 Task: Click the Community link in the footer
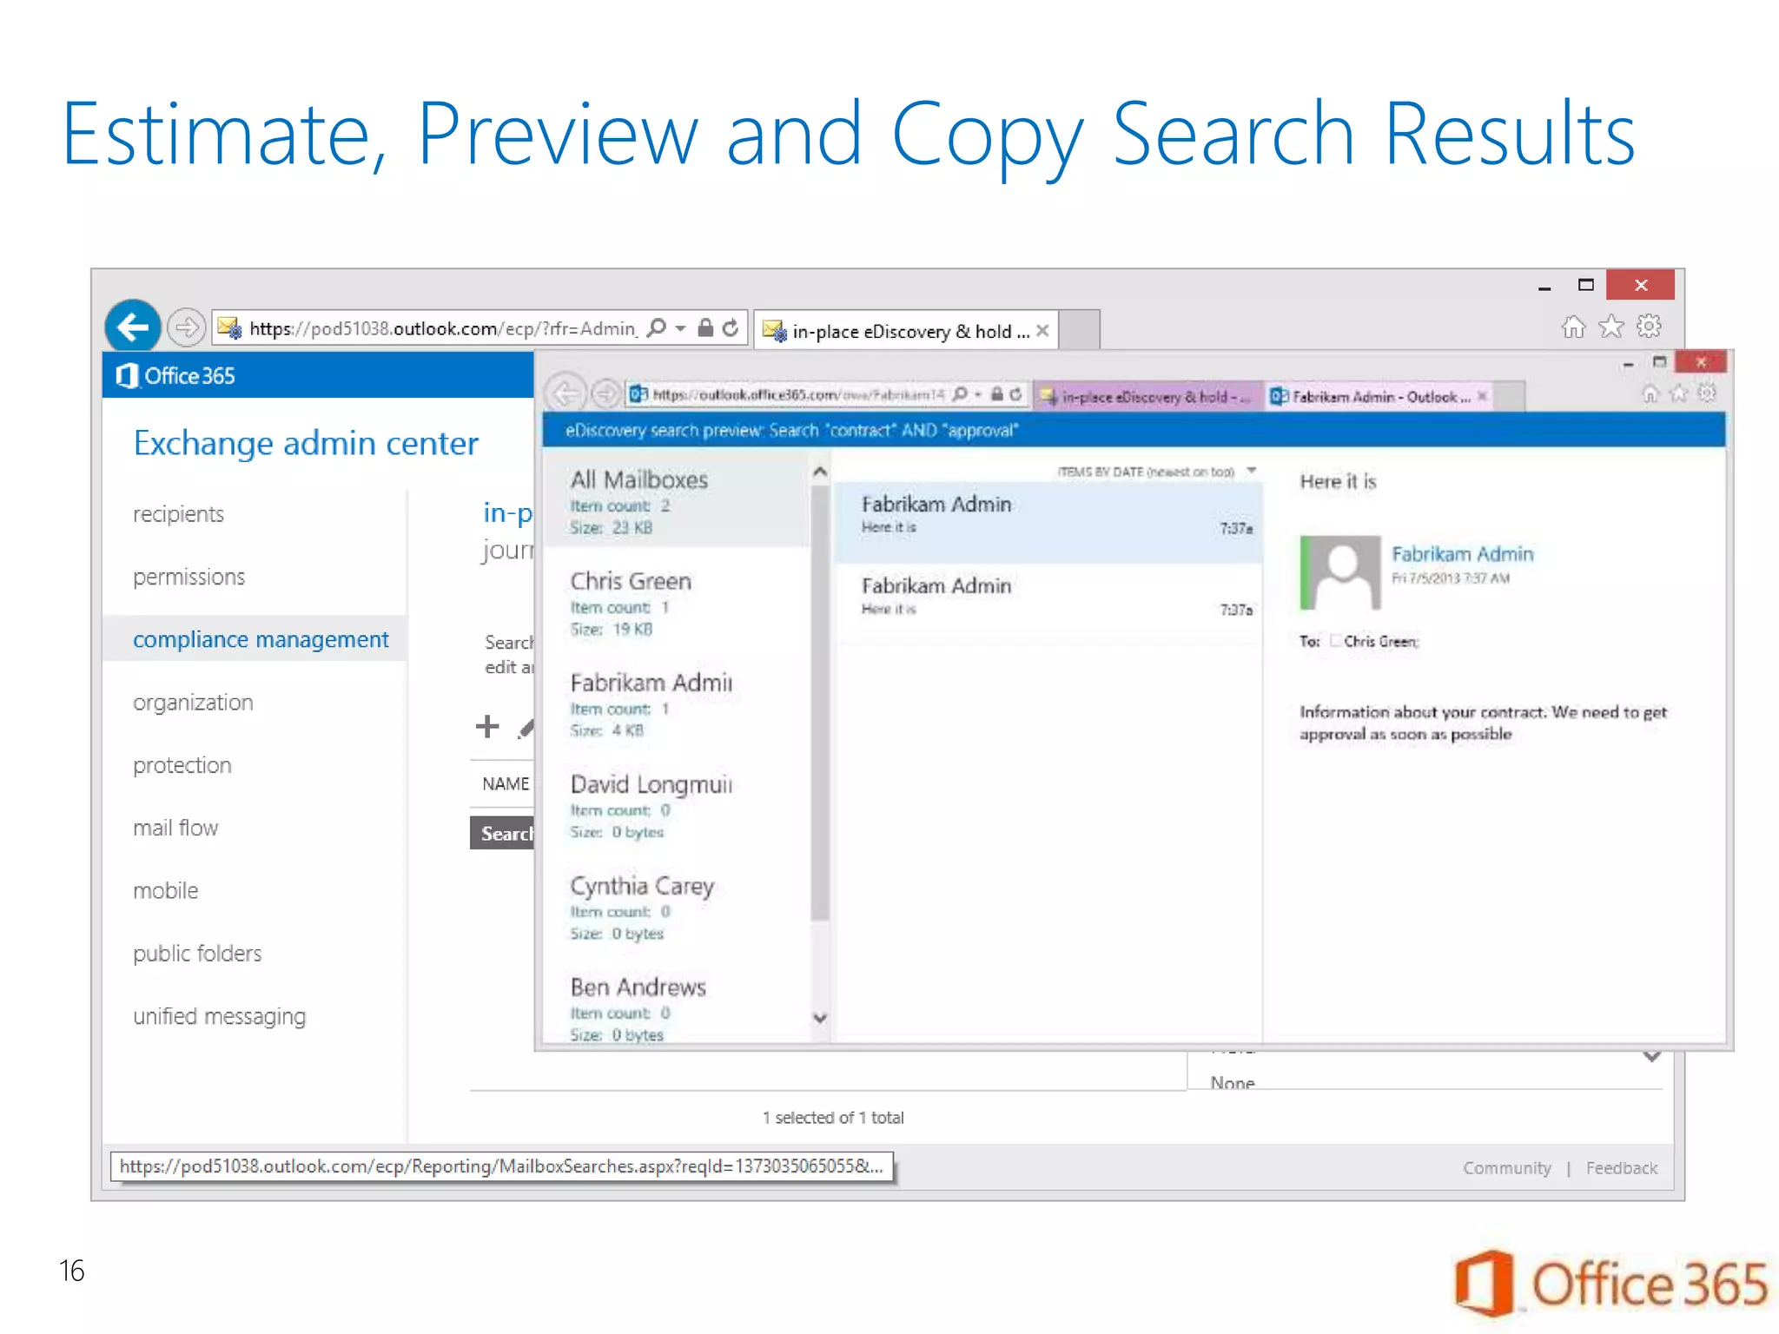pos(1506,1168)
